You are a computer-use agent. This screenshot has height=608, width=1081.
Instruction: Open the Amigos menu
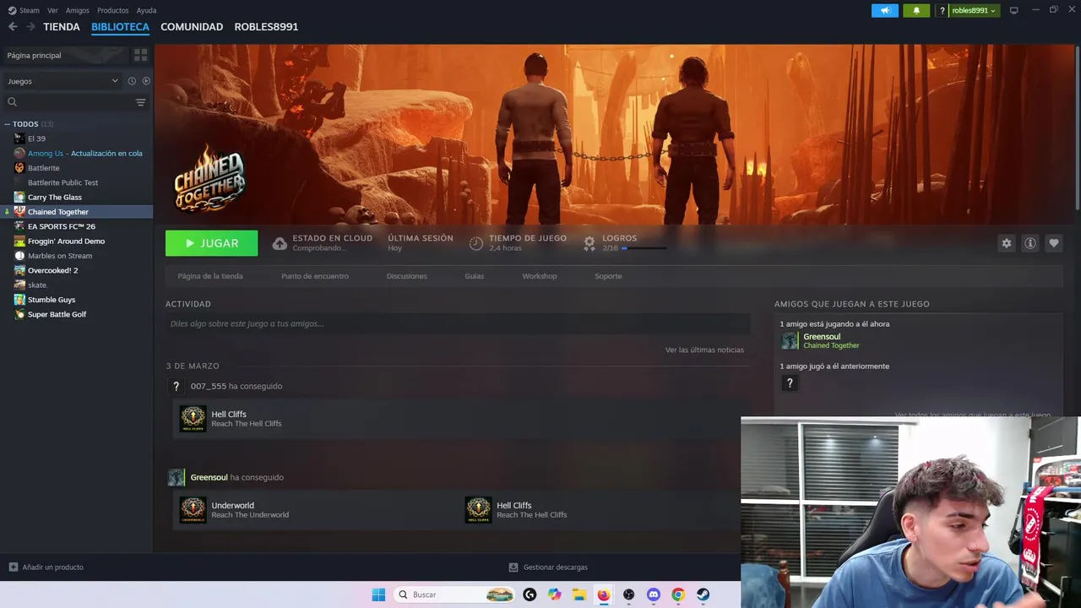[78, 10]
